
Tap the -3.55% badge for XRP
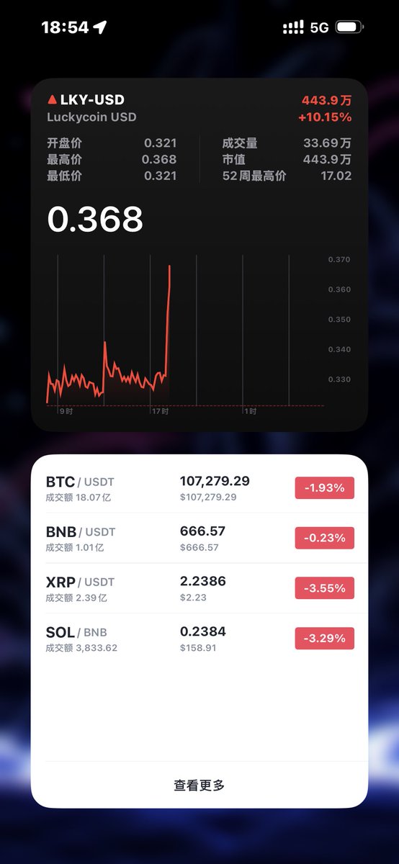[x=324, y=588]
